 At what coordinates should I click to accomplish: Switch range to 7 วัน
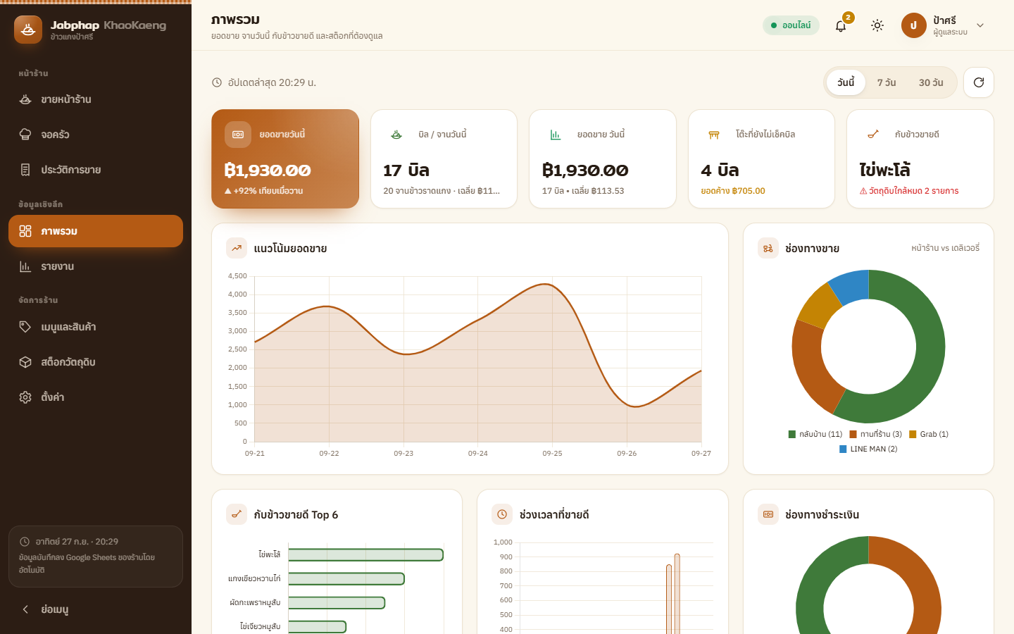tap(887, 82)
